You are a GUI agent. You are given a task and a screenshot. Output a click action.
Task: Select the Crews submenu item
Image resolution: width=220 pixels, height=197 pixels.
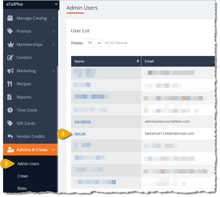click(23, 177)
